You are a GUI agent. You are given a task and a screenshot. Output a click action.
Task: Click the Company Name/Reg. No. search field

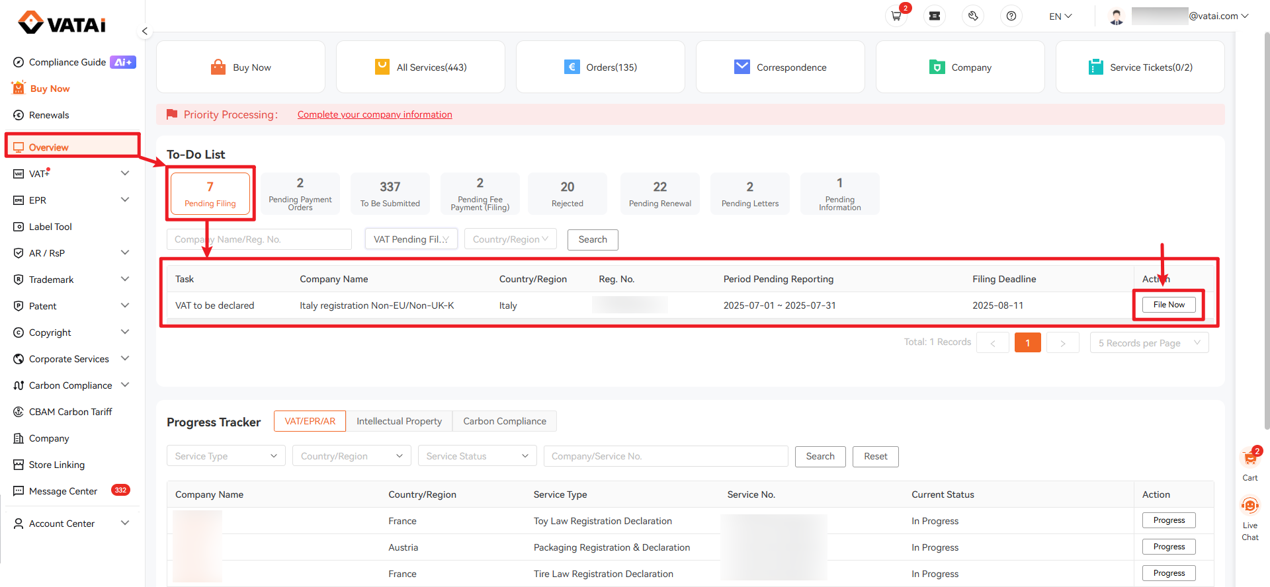point(259,239)
